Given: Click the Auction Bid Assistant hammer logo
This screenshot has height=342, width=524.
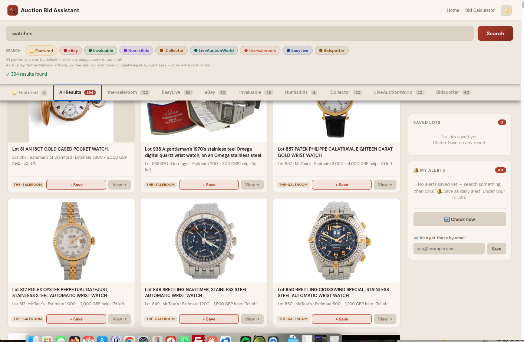Looking at the screenshot, I should click(13, 10).
